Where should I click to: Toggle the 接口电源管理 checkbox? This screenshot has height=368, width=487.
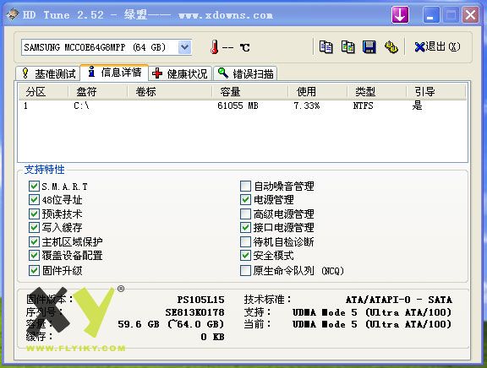coord(245,227)
